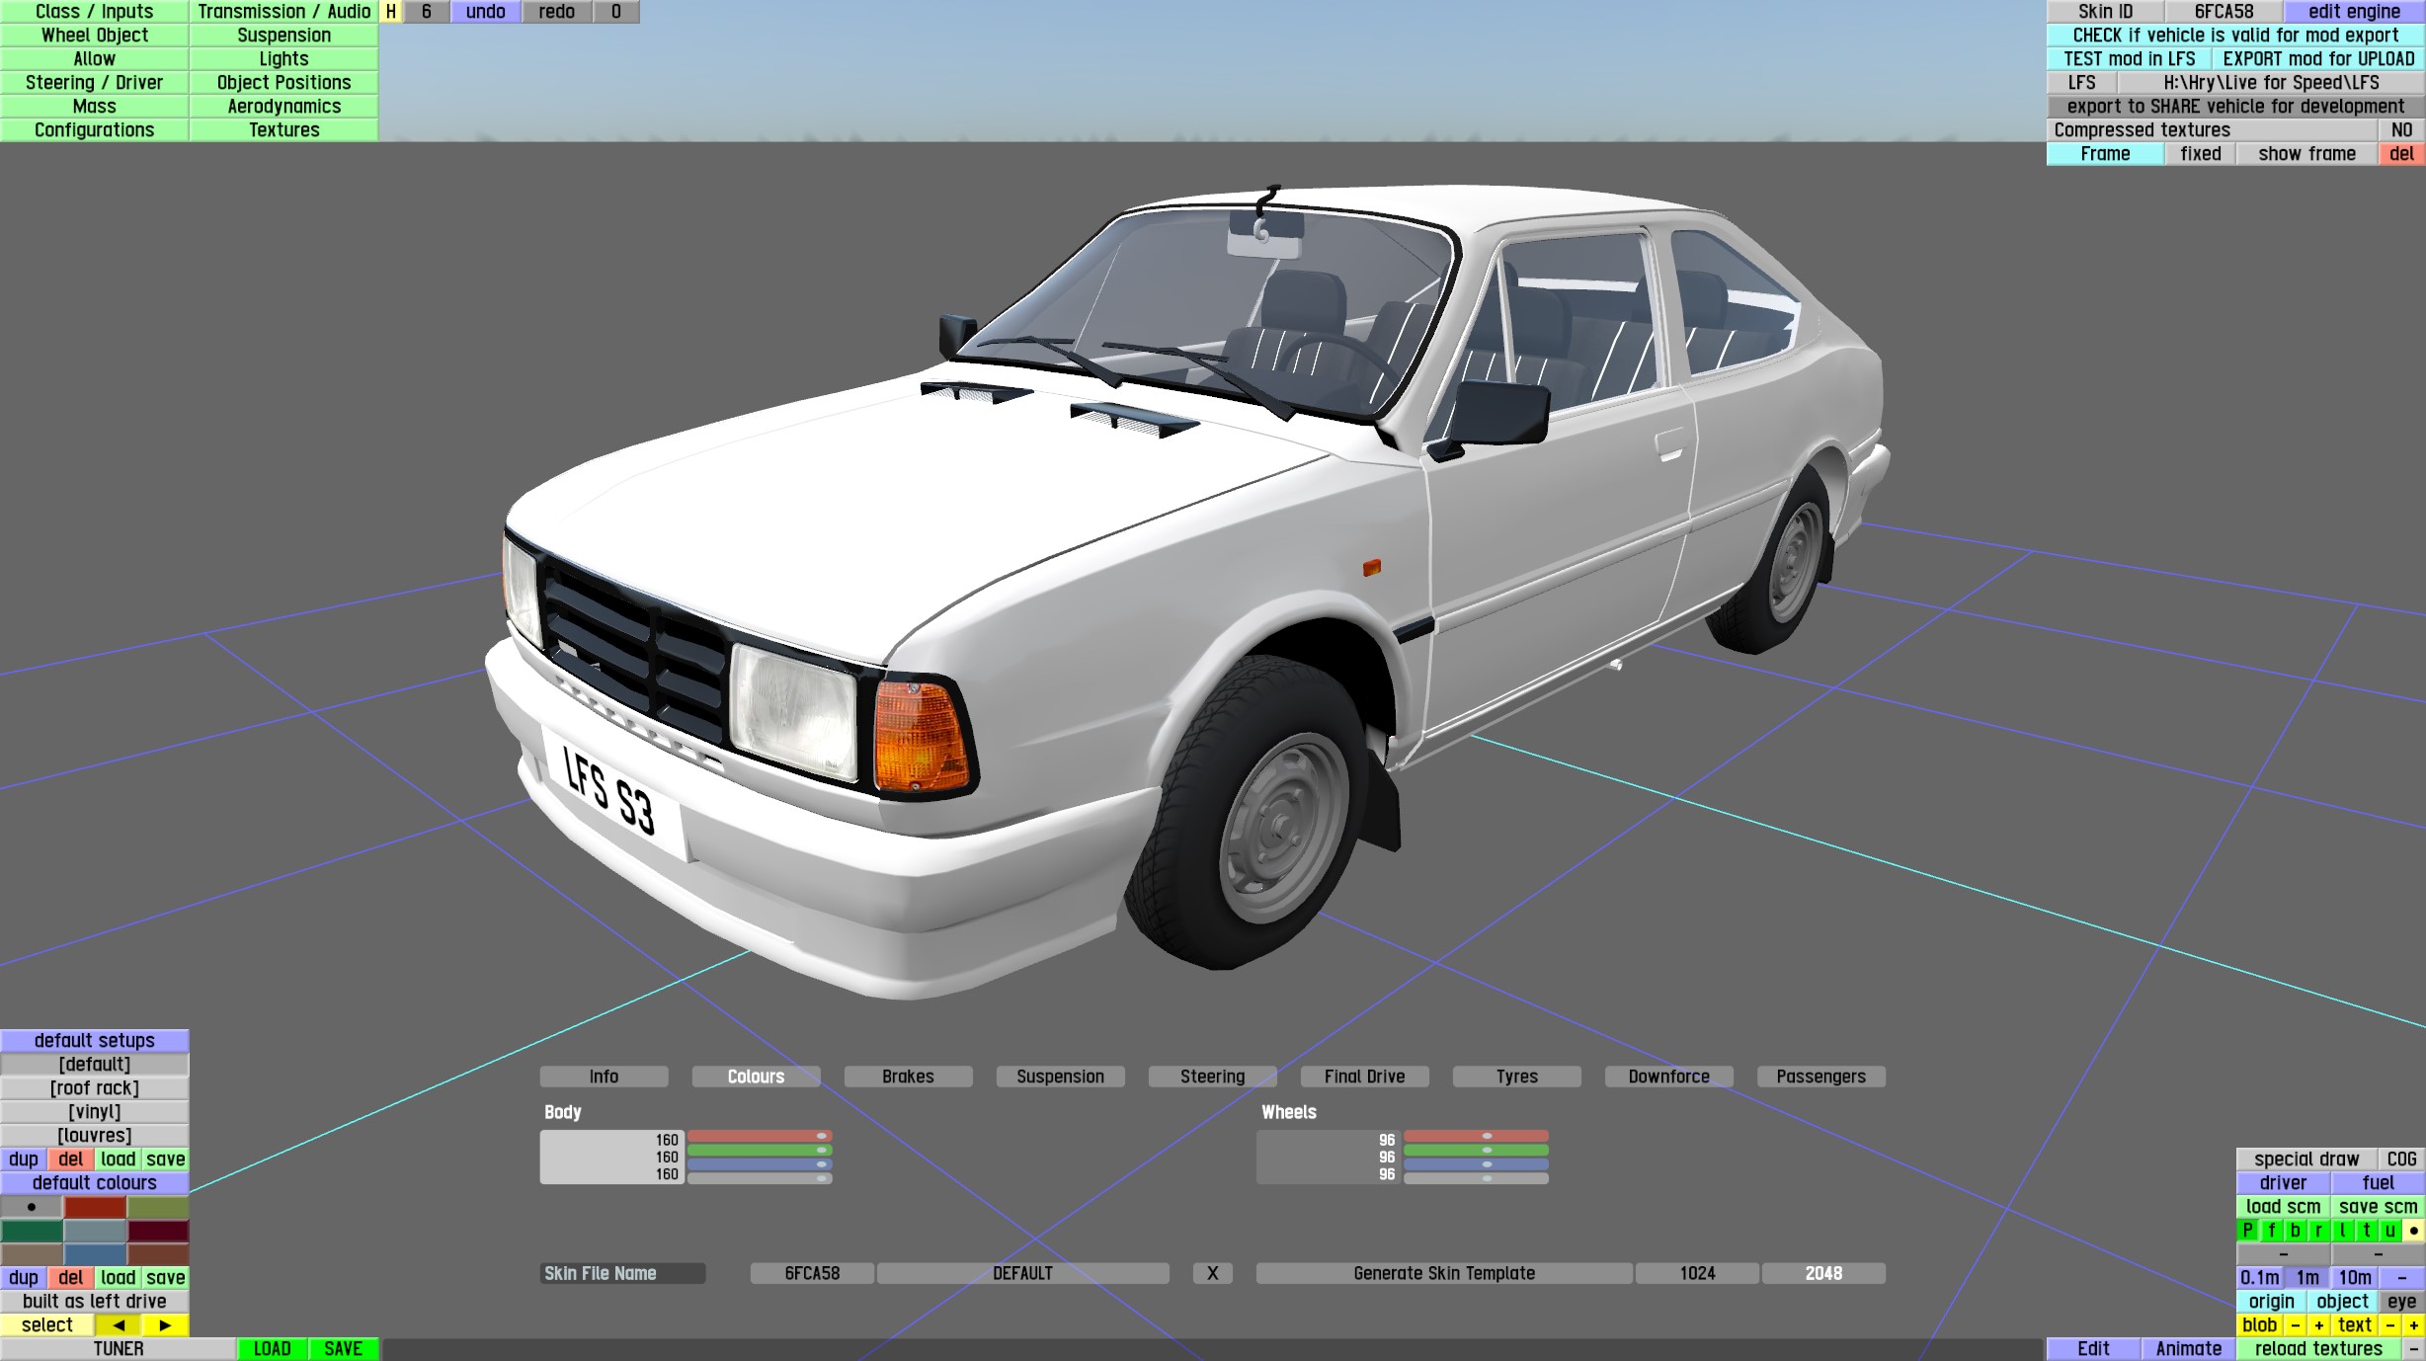Toggle Compressed textures NO setting
This screenshot has height=1361, width=2426.
pos(2401,130)
